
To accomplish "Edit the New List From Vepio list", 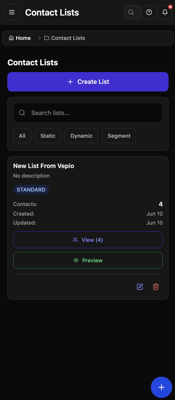I will click(140, 287).
